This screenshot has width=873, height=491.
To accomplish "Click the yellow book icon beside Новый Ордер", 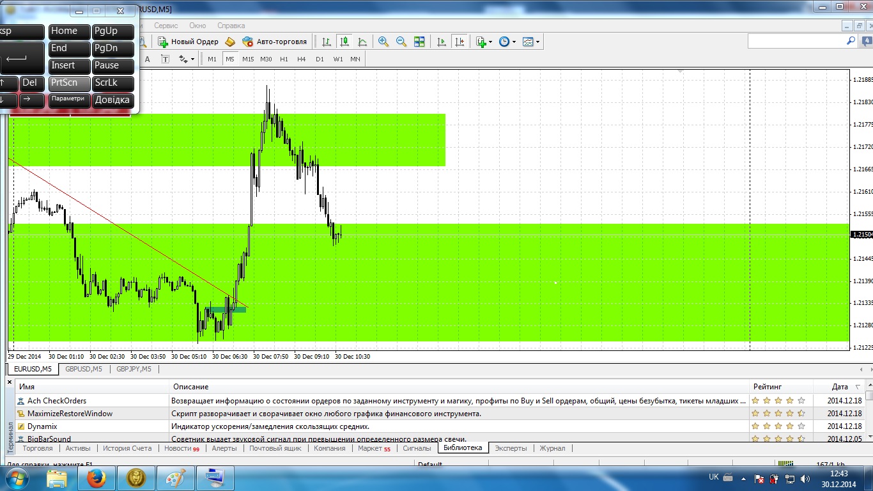I will click(230, 42).
